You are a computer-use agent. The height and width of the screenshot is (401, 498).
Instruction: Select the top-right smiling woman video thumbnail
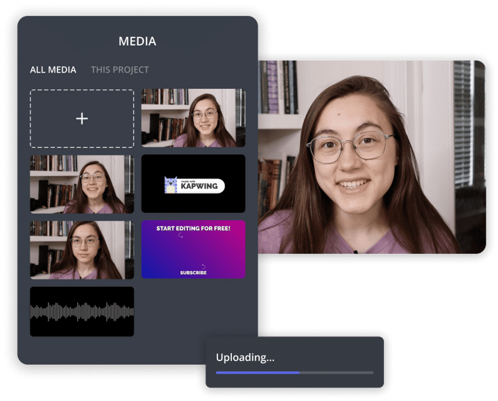pos(193,118)
